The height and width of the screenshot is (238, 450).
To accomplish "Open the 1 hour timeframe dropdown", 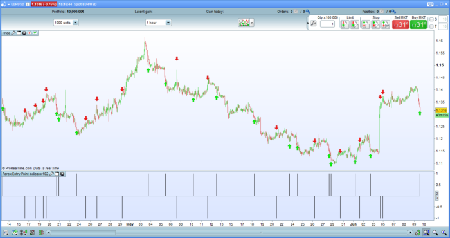I will pyautogui.click(x=158, y=23).
